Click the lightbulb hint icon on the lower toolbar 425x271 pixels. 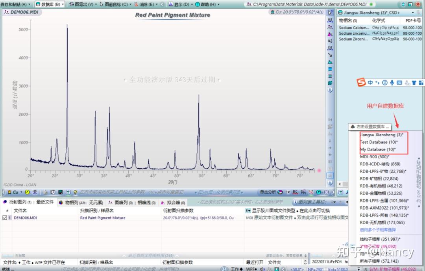pyautogui.click(x=75, y=192)
